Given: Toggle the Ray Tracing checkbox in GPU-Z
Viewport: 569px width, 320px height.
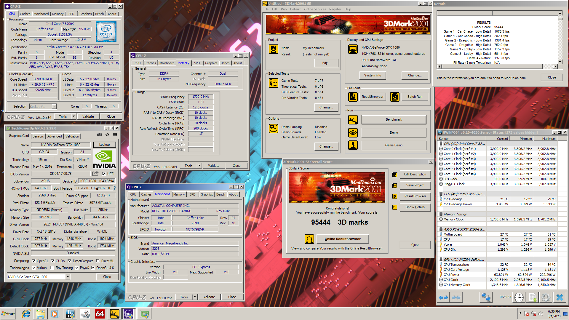Looking at the screenshot, I should tap(52, 268).
